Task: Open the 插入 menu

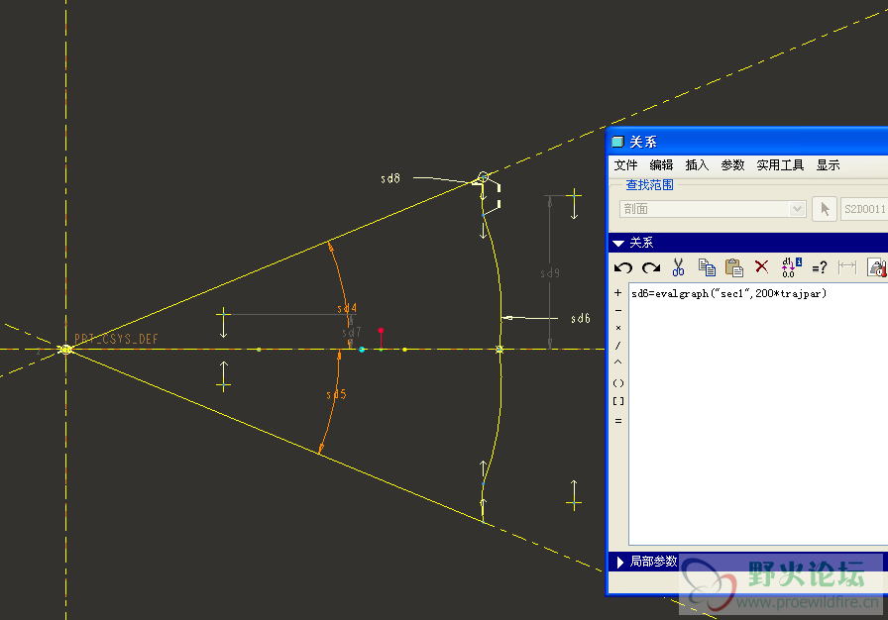Action: [x=697, y=165]
